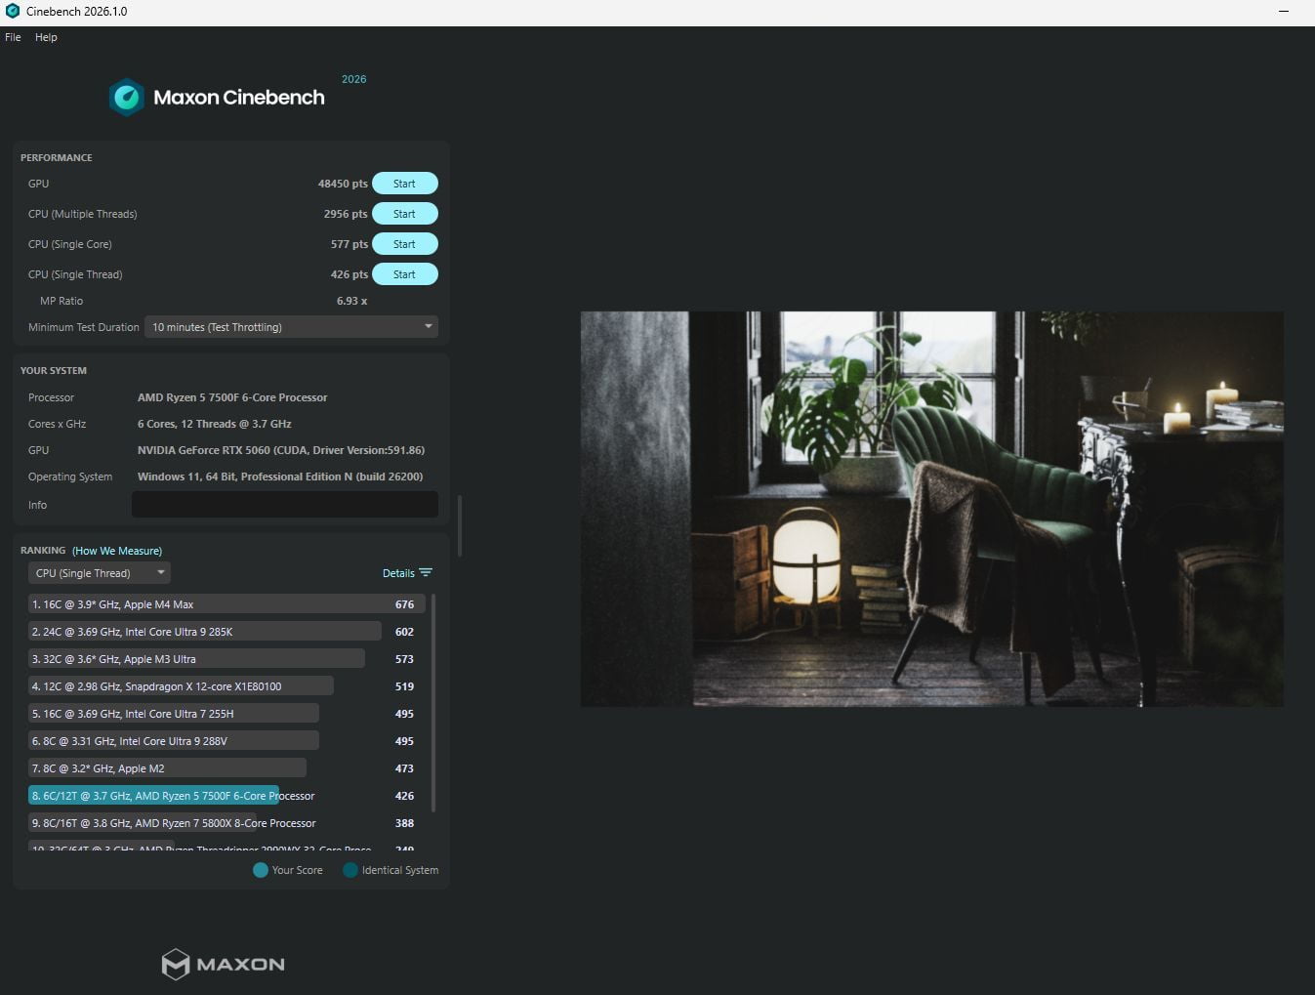
Task: Click the rendered room preview image
Action: [x=932, y=509]
